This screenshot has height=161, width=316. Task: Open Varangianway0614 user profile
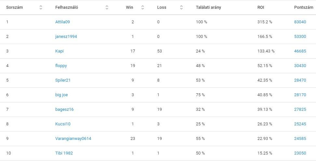click(x=73, y=139)
